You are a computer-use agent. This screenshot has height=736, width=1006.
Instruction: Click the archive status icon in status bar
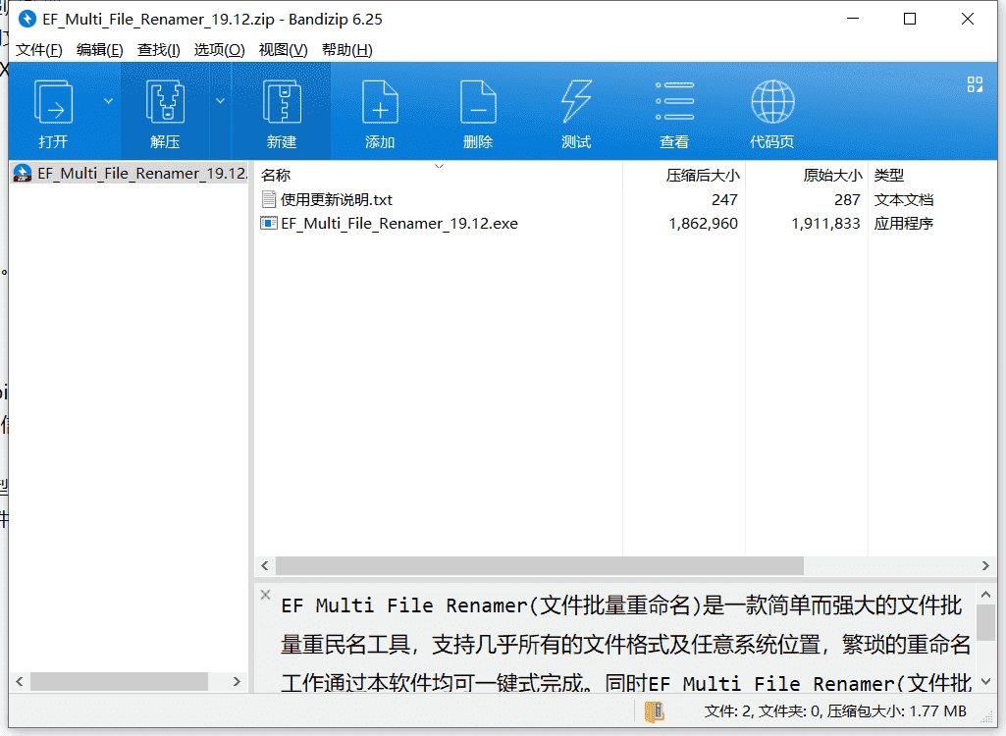click(655, 710)
